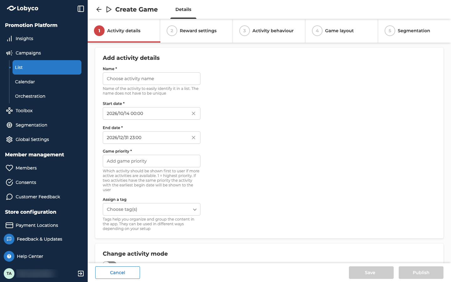
Task: Open the Orchestration submenu item
Action: click(x=47, y=96)
